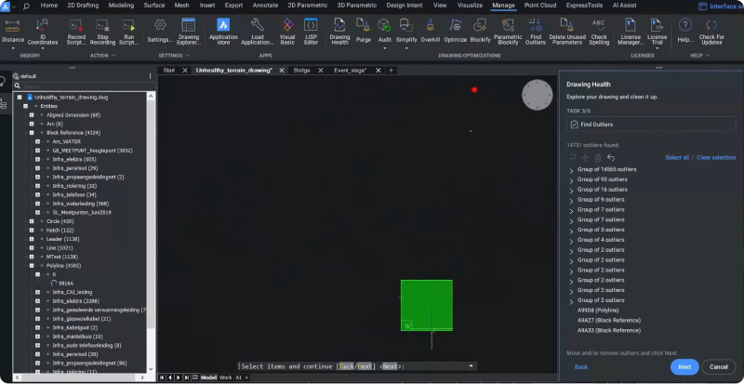The image size is (744, 384).
Task: Click Delete Unused Parameters
Action: pyautogui.click(x=567, y=33)
